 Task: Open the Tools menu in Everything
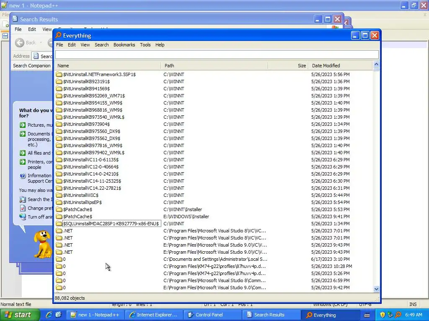pyautogui.click(x=145, y=45)
